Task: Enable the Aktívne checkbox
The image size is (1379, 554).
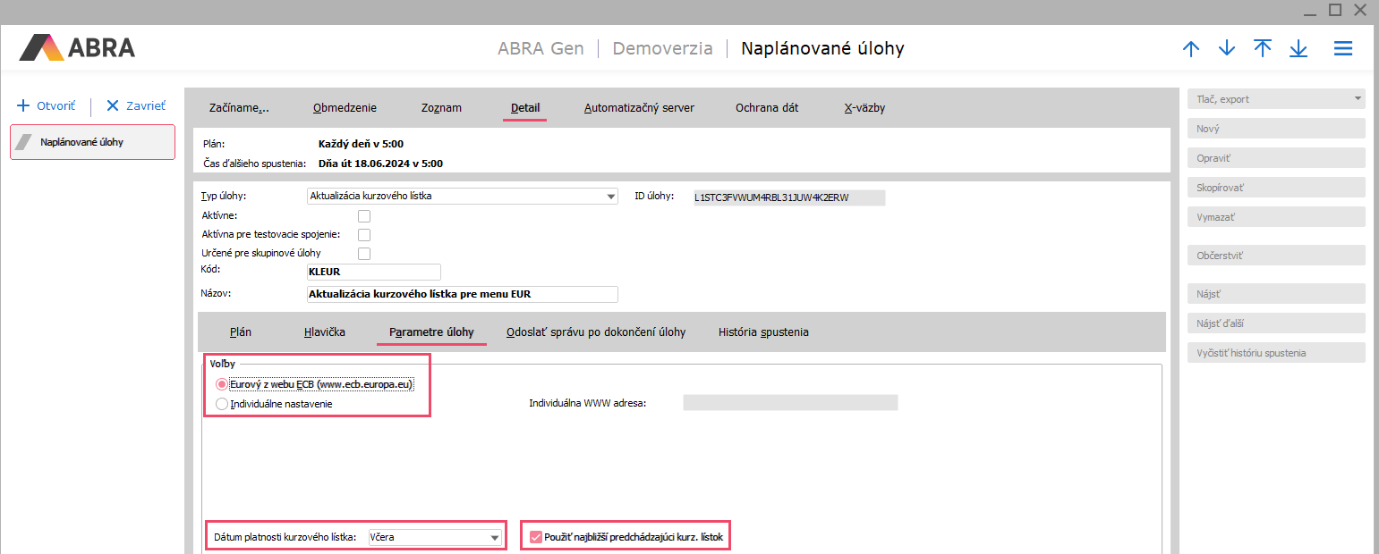Action: coord(364,215)
